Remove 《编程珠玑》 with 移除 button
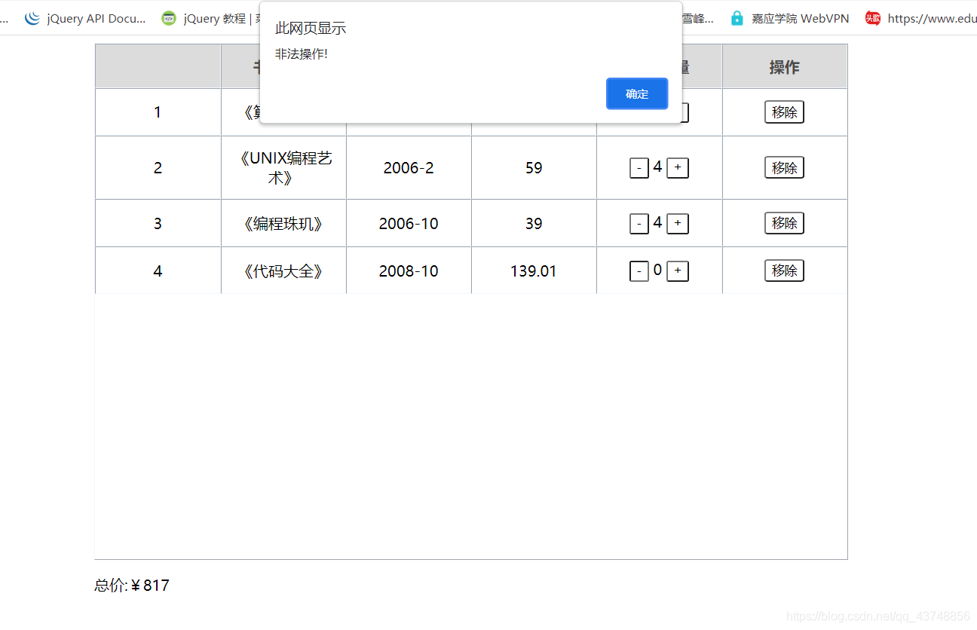The width and height of the screenshot is (977, 630). click(x=784, y=223)
